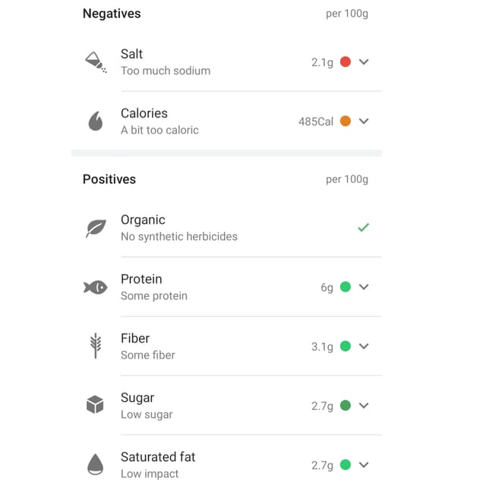Click the sugar cube icon
This screenshot has width=486, height=486.
[x=95, y=406]
